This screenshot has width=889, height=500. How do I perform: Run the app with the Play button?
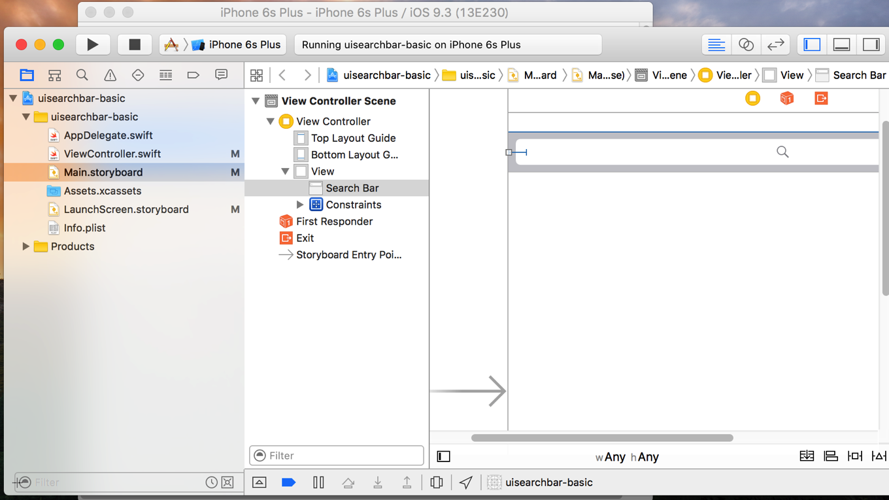click(x=93, y=44)
